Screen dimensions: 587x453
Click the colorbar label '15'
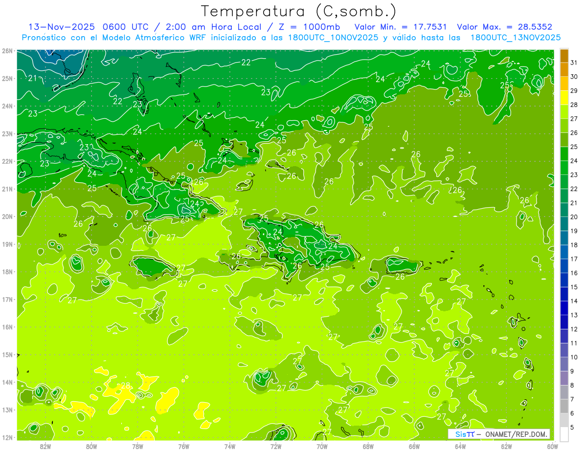coord(575,287)
